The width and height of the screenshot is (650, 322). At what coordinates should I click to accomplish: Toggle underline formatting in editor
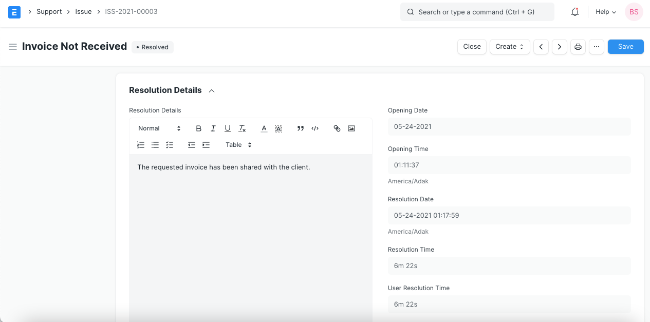[x=228, y=128]
